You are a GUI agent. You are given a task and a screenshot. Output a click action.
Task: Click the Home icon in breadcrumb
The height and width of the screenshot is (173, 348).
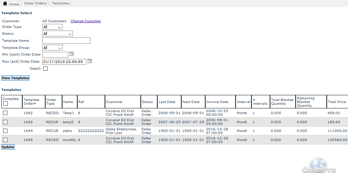click(x=5, y=4)
